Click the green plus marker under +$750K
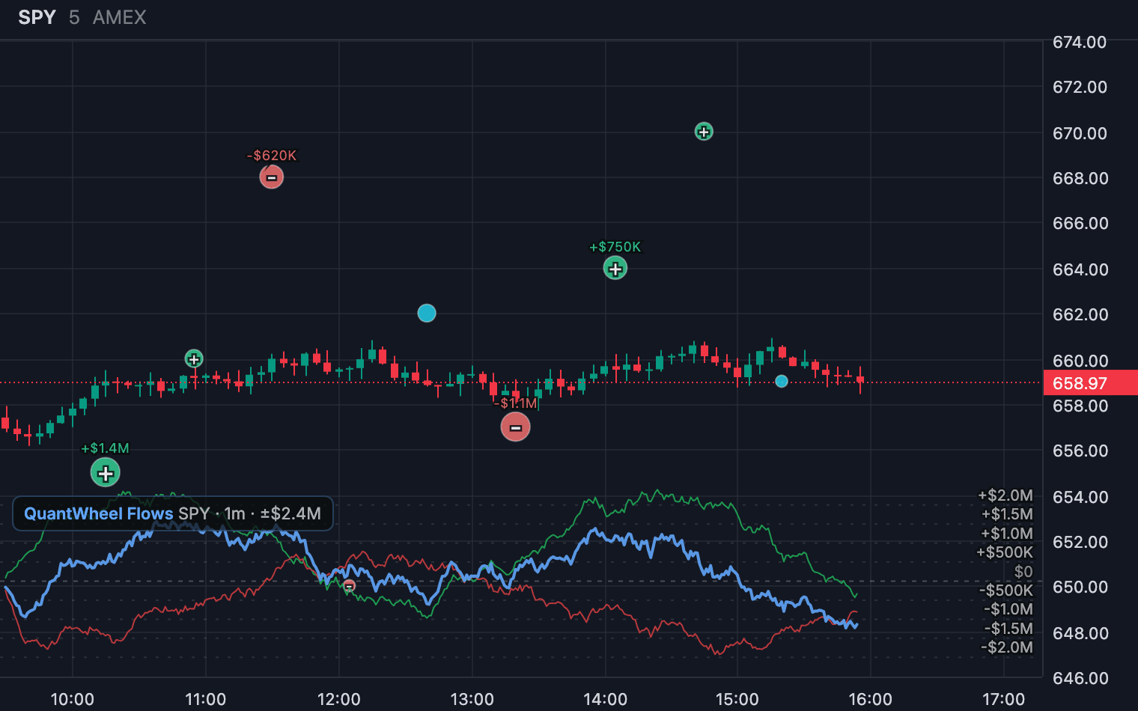 click(x=615, y=269)
